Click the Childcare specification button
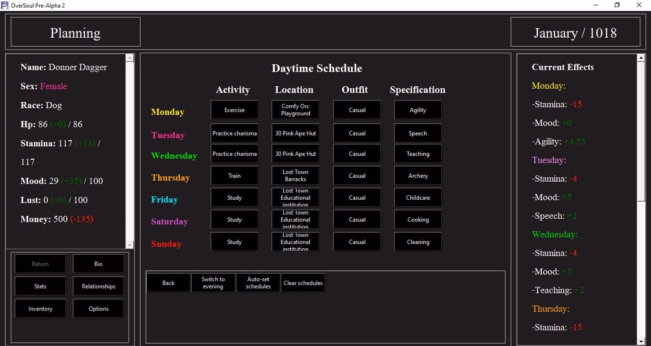The height and width of the screenshot is (346, 651). tap(418, 197)
